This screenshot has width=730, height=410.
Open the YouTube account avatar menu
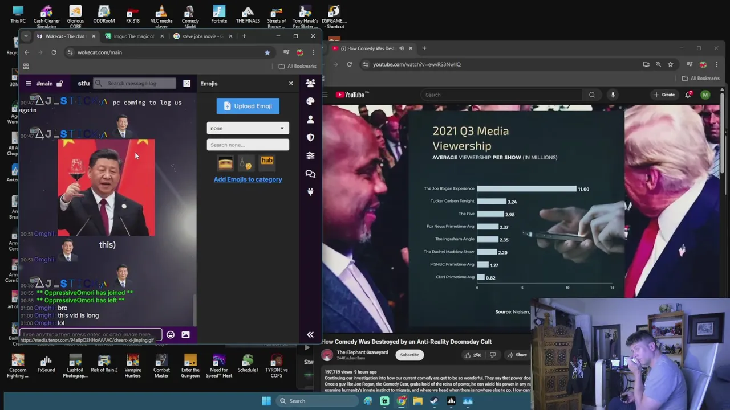coord(705,95)
